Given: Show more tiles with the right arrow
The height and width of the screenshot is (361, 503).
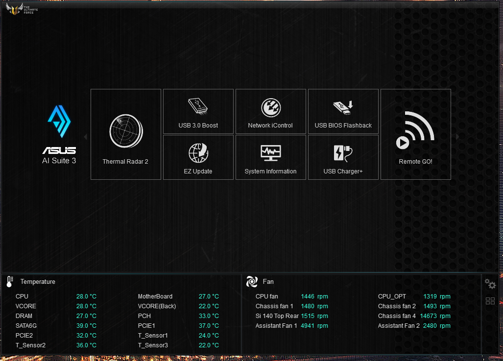Looking at the screenshot, I should tap(457, 137).
